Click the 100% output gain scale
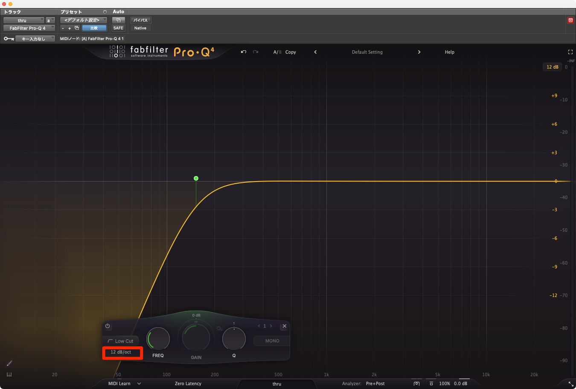This screenshot has height=389, width=576. (445, 383)
